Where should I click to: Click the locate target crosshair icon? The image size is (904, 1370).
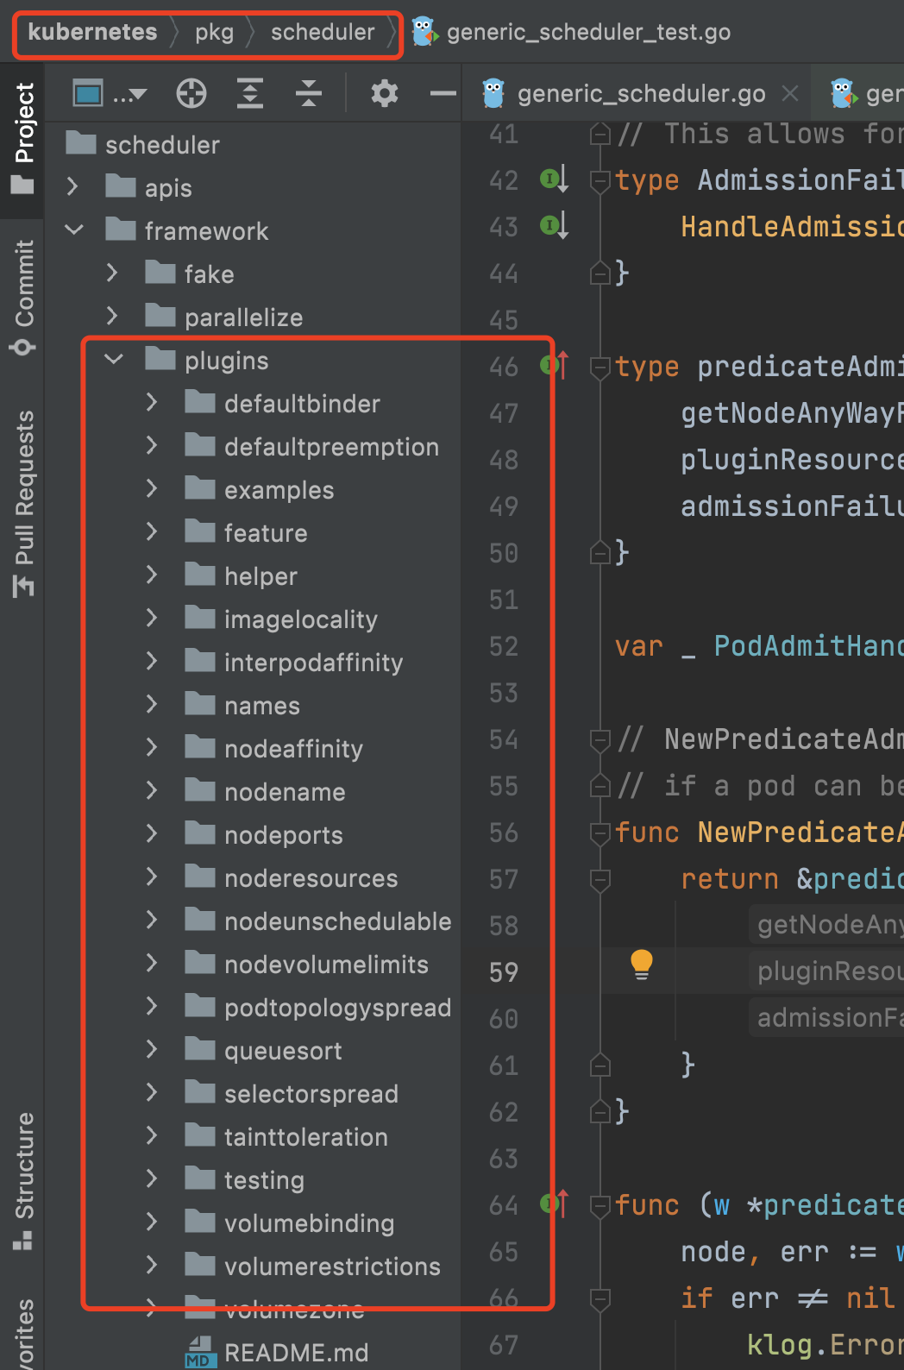(191, 93)
